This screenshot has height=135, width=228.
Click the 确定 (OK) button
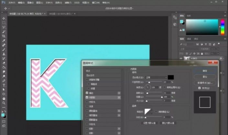[x=205, y=71]
